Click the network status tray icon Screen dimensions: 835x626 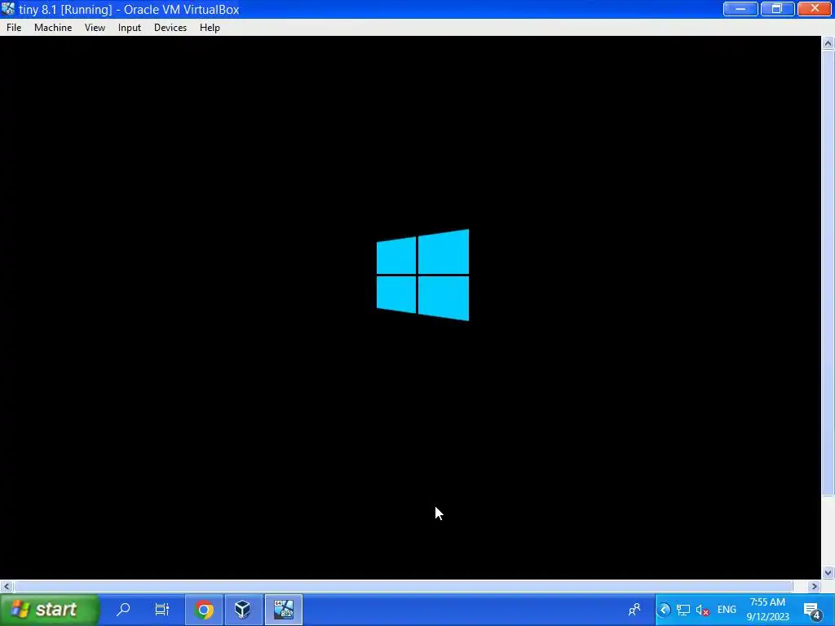[683, 610]
